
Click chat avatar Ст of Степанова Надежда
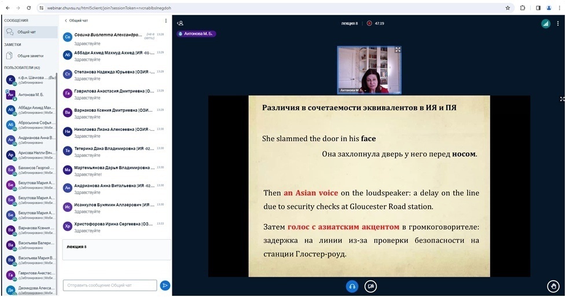coord(68,74)
